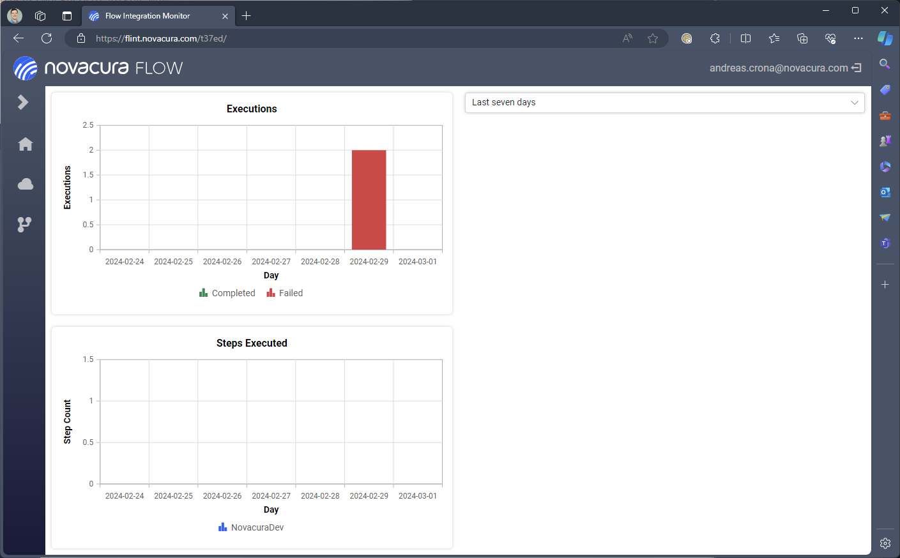Open the branch workflows icon

[x=24, y=224]
